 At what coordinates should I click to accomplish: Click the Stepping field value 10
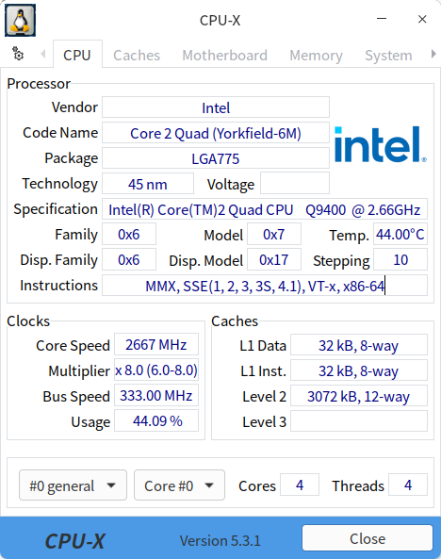400,260
